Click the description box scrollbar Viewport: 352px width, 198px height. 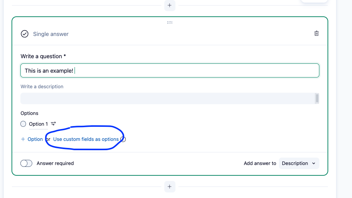pyautogui.click(x=317, y=98)
